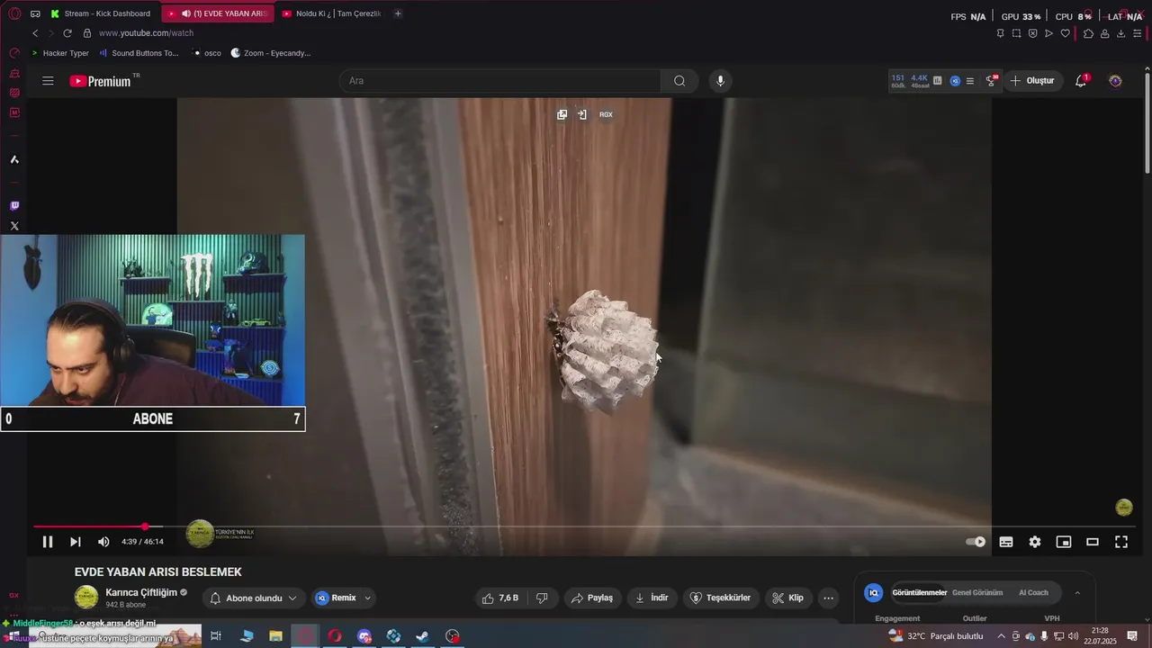Click video pop-out icon above player
The height and width of the screenshot is (648, 1152).
[562, 114]
